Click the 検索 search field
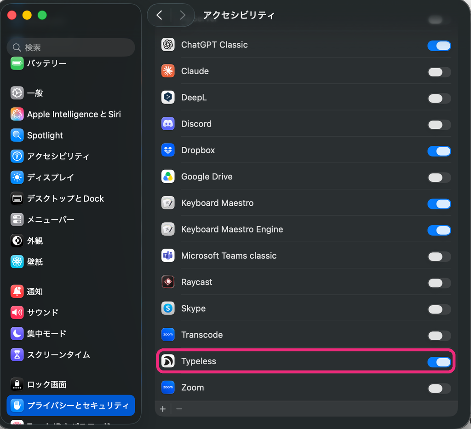Viewport: 471px width, 429px height. point(71,47)
